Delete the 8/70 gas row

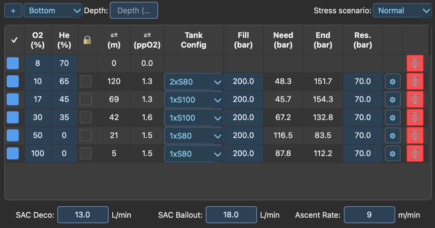[415, 64]
